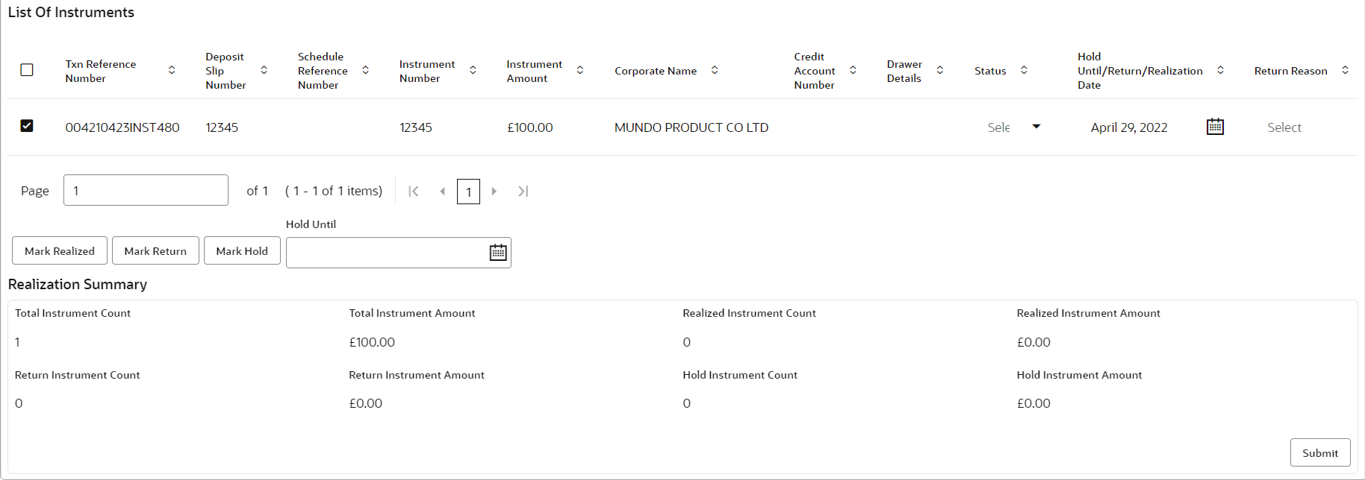Click the Mark Realized button
The height and width of the screenshot is (480, 1365).
pos(60,250)
